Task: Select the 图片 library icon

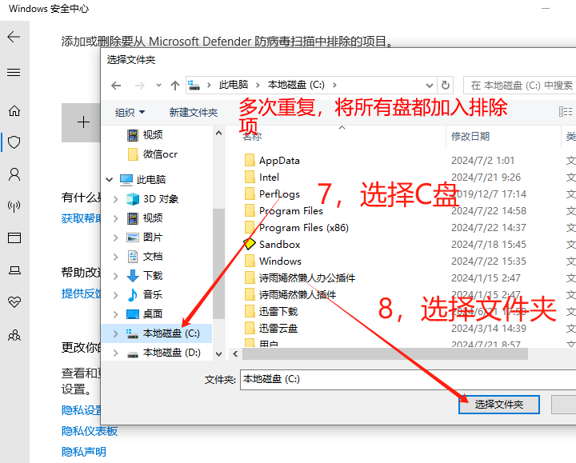Action: click(132, 237)
